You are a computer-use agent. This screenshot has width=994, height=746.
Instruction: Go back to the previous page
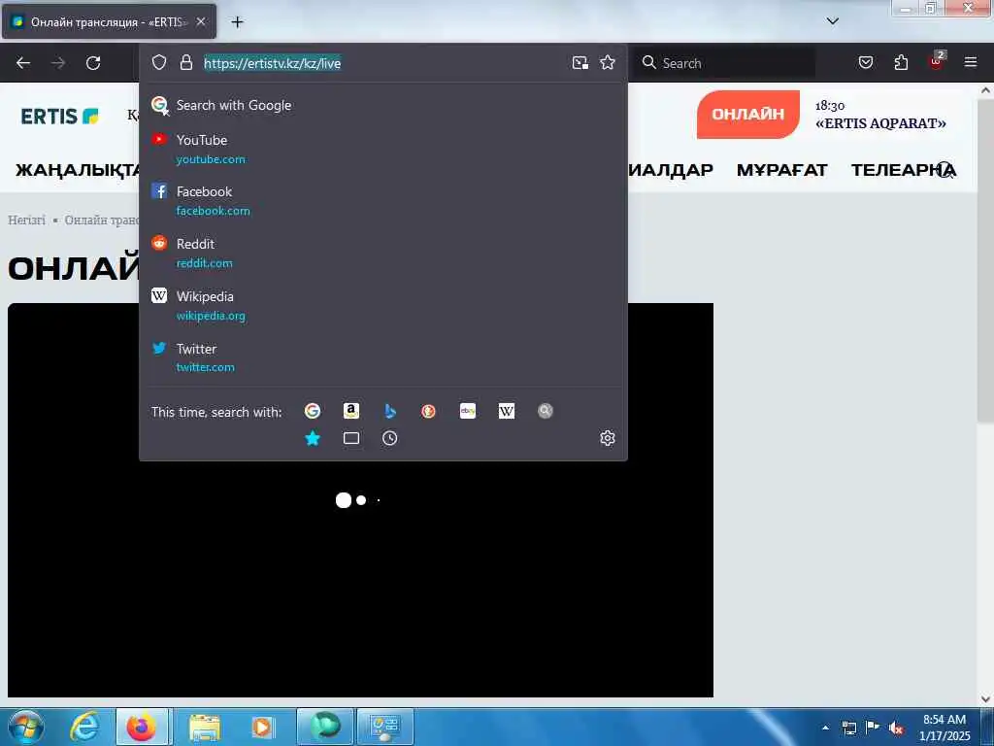click(x=23, y=63)
